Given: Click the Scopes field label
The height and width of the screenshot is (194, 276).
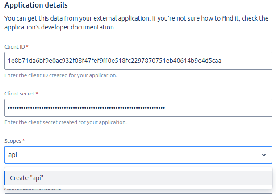Looking at the screenshot, I should click(x=13, y=141).
